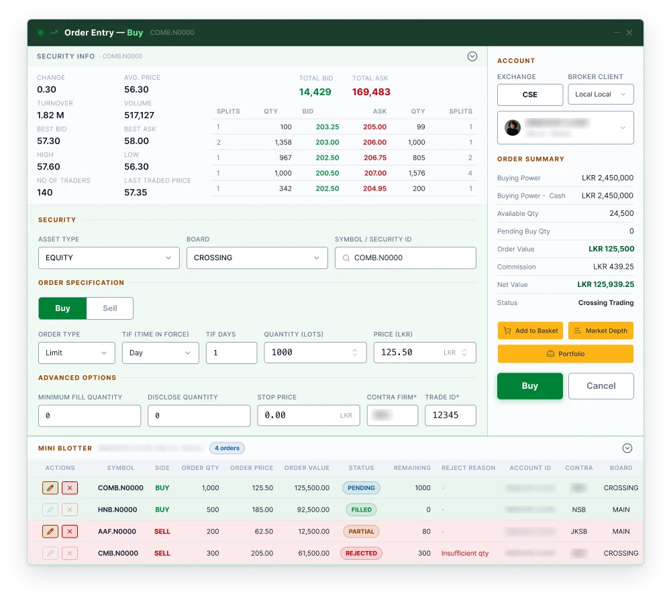Image resolution: width=671 pixels, height=600 pixels.
Task: Click the Disclose Quantity field
Action: click(199, 416)
